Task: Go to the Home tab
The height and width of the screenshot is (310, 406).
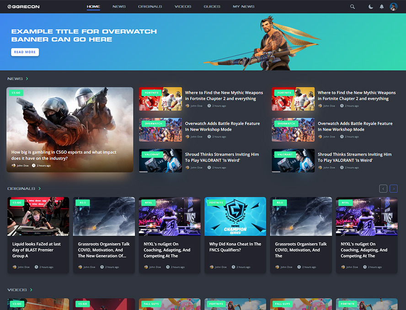Action: click(93, 6)
